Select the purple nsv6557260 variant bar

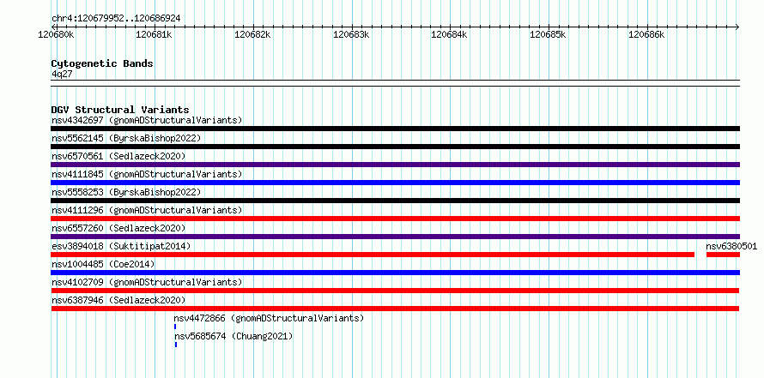click(x=395, y=237)
